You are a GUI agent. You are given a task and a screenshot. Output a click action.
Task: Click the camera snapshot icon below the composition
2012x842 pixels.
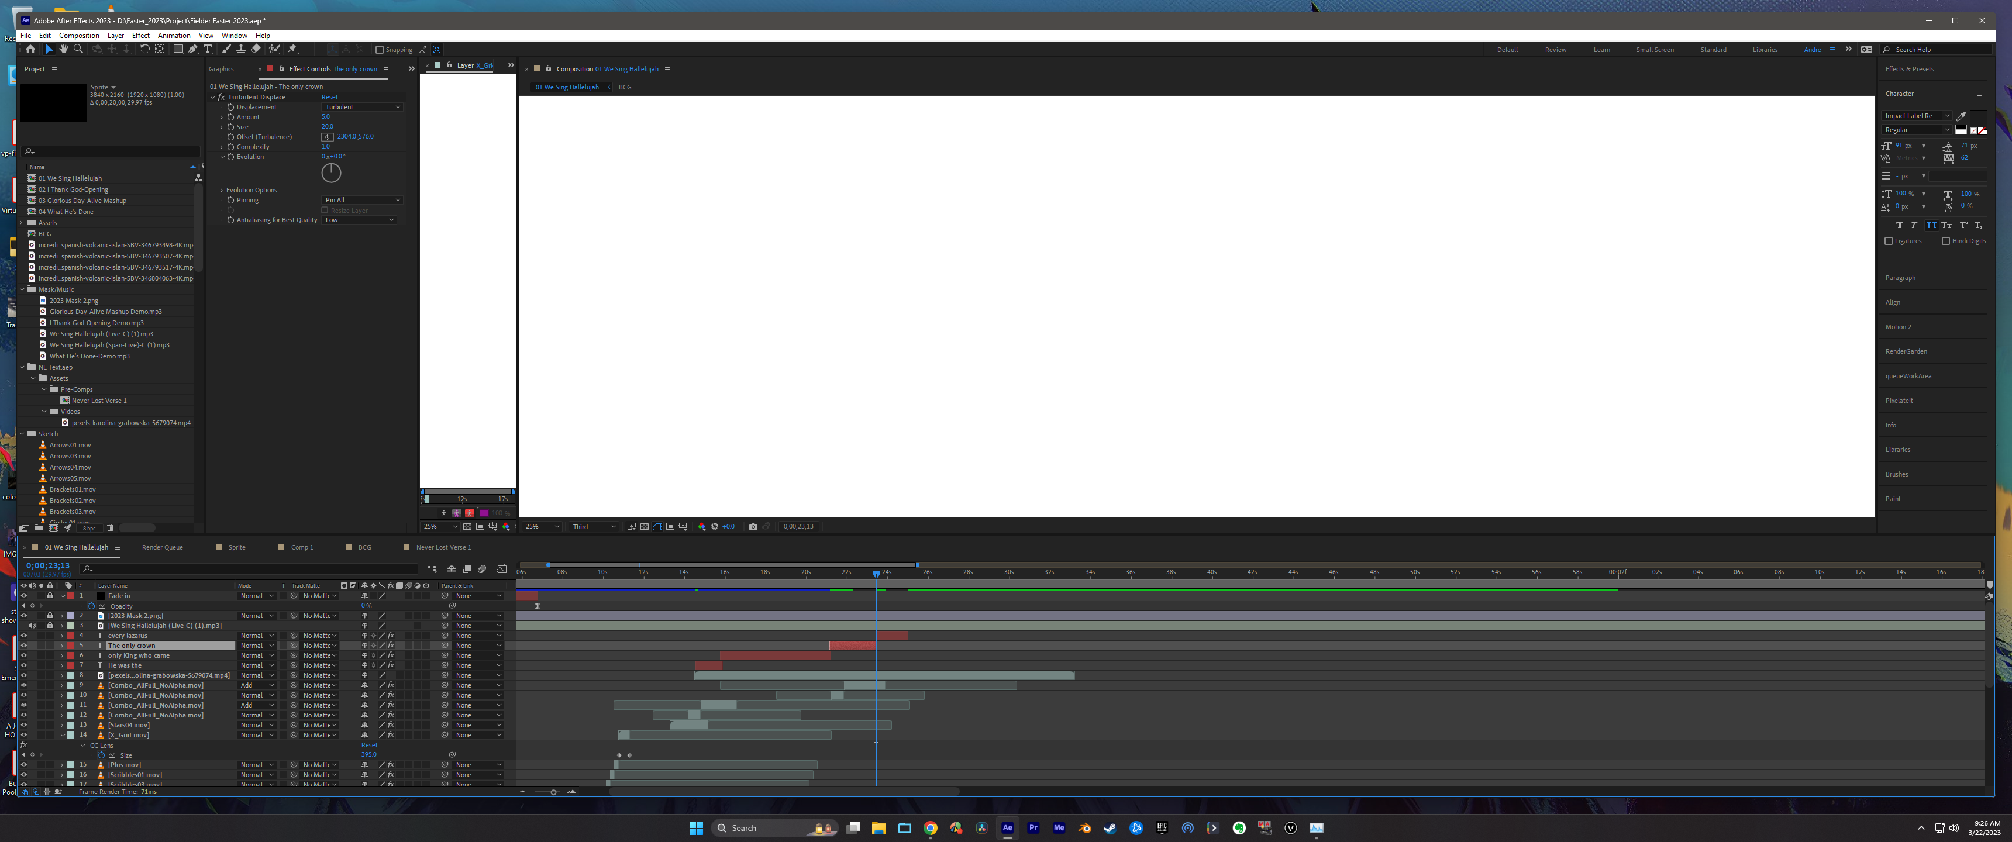[x=753, y=526]
